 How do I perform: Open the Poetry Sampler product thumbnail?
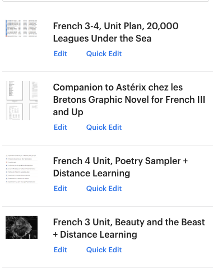(21, 169)
